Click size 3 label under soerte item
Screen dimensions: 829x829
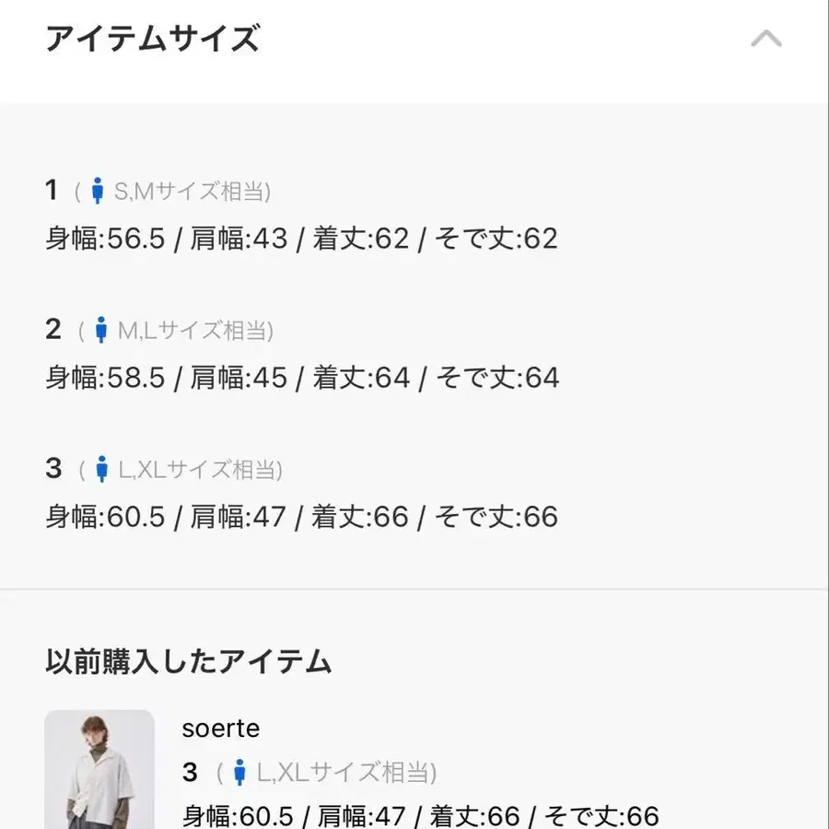[190, 772]
